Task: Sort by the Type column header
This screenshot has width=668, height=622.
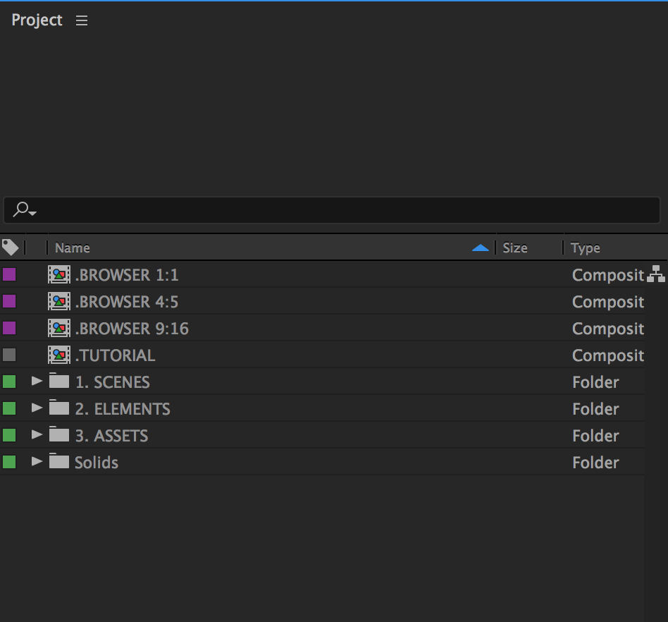Action: 586,248
